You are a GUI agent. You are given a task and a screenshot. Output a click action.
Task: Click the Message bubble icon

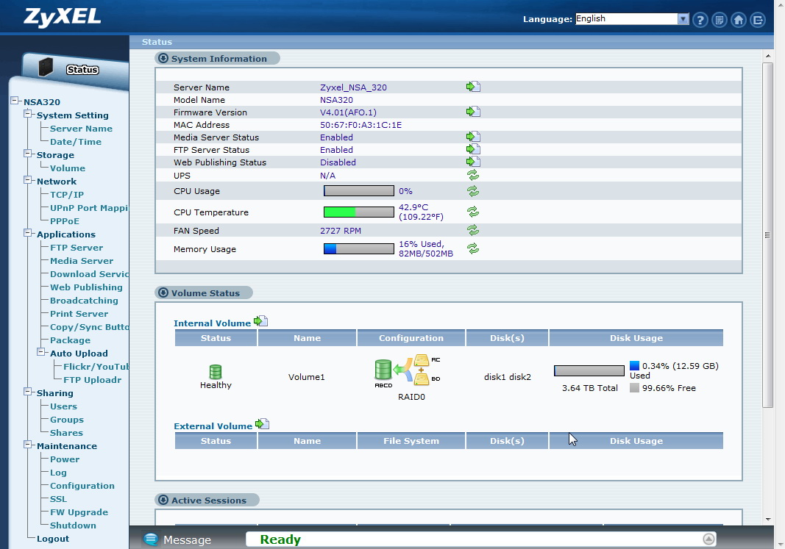151,539
